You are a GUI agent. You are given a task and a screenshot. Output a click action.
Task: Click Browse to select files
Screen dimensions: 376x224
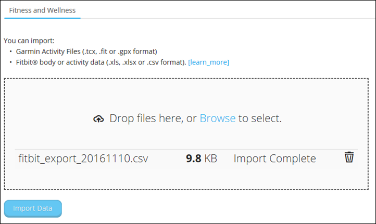217,118
